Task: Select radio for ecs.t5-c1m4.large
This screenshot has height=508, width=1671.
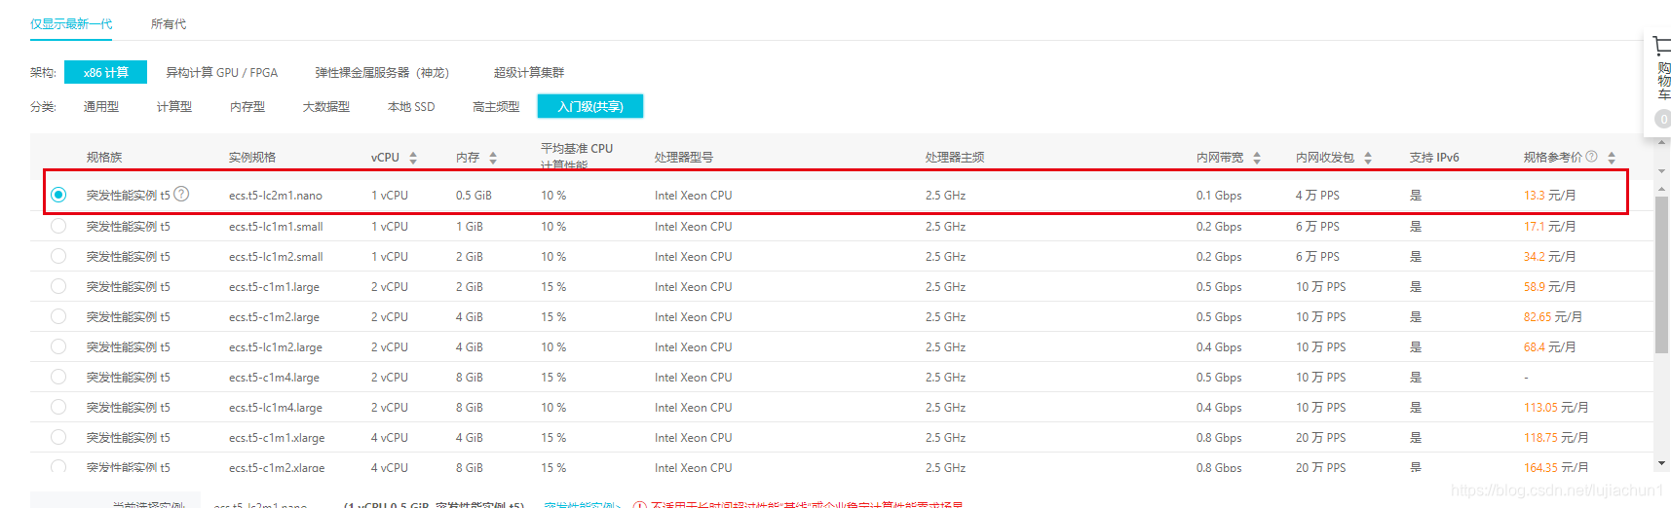Action: (58, 377)
